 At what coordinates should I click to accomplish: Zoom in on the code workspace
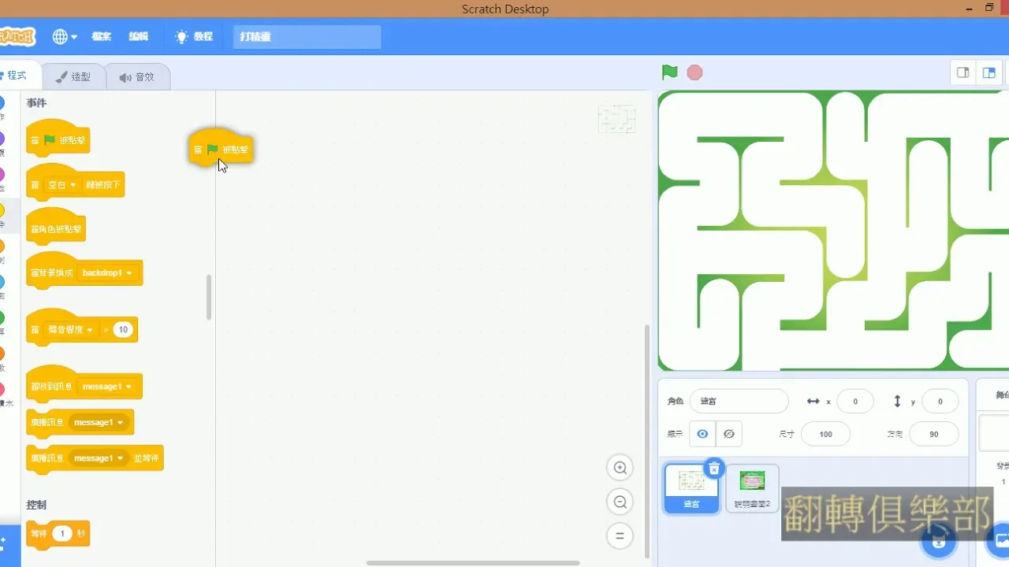620,468
